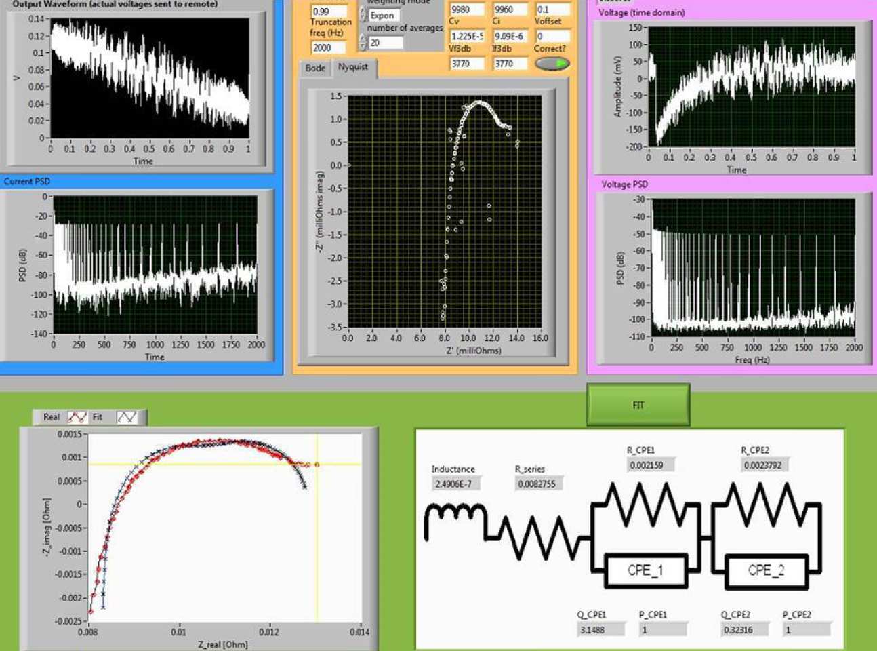The width and height of the screenshot is (877, 651).
Task: Click the CPE_1 element box
Action: (645, 570)
